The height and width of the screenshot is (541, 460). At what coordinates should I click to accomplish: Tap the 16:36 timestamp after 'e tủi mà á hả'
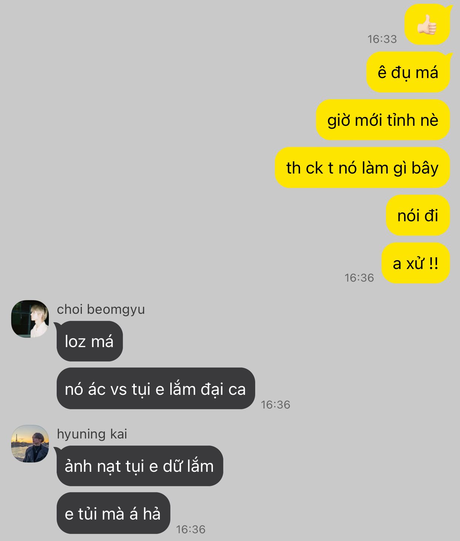[191, 529]
